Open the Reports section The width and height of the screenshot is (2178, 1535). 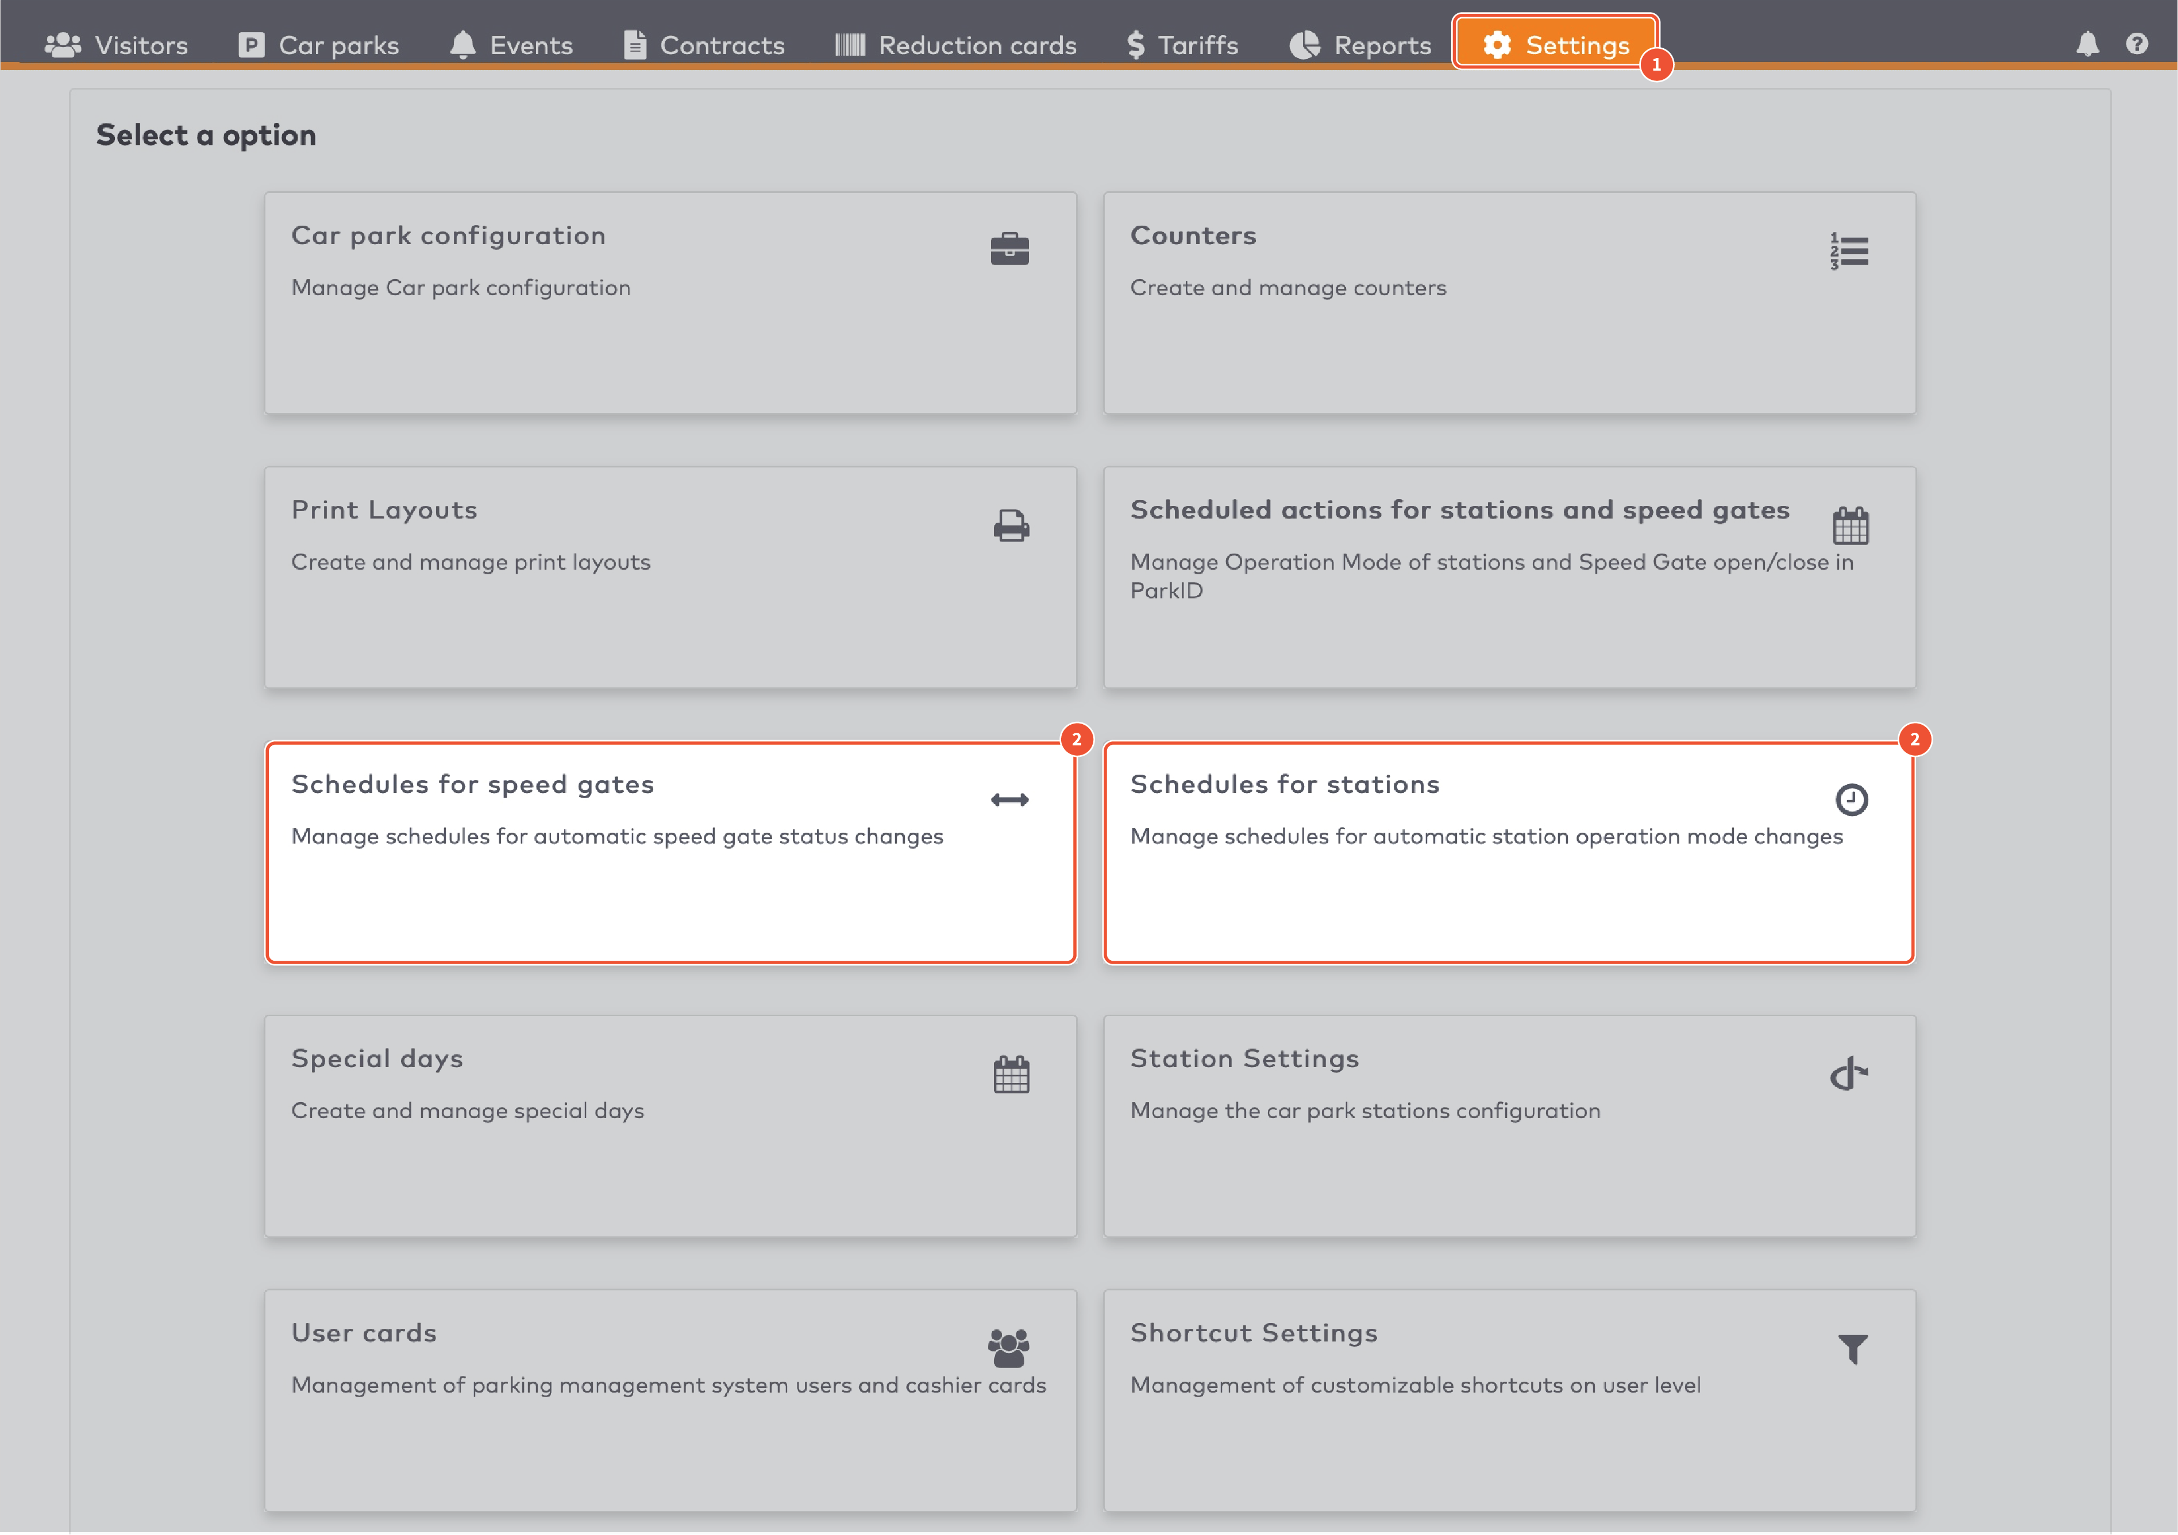(1359, 44)
